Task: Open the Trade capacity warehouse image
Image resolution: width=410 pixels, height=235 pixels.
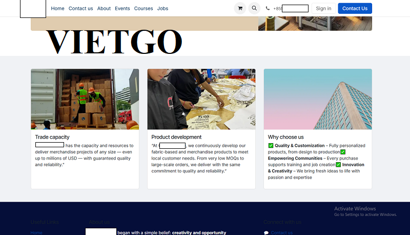Action: tap(85, 99)
